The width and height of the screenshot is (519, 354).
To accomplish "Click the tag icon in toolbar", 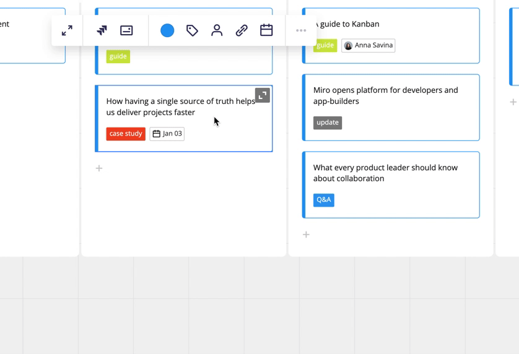I will tap(192, 30).
